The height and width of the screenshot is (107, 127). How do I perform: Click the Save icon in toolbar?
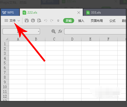tap(27, 21)
